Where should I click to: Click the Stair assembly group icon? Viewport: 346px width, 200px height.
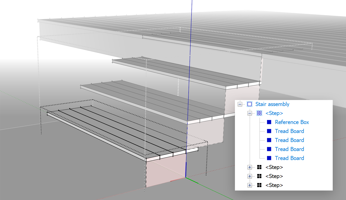coord(249,104)
